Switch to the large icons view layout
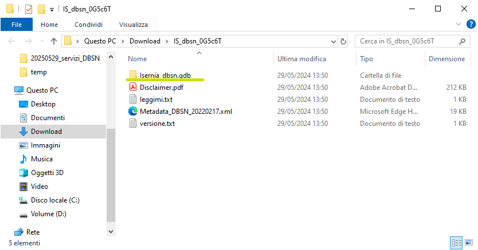 (x=468, y=243)
